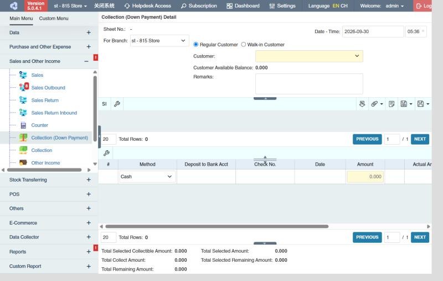Click the wrench icon beside SI
The width and height of the screenshot is (443, 281).
click(x=117, y=104)
